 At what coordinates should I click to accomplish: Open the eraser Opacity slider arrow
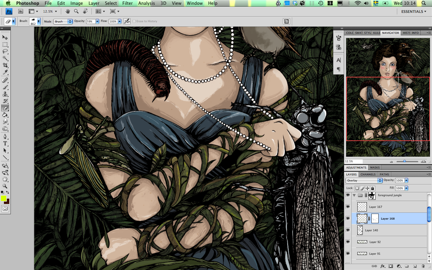(97, 21)
